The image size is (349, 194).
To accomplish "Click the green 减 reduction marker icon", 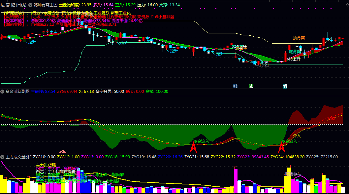I will tap(251, 86).
